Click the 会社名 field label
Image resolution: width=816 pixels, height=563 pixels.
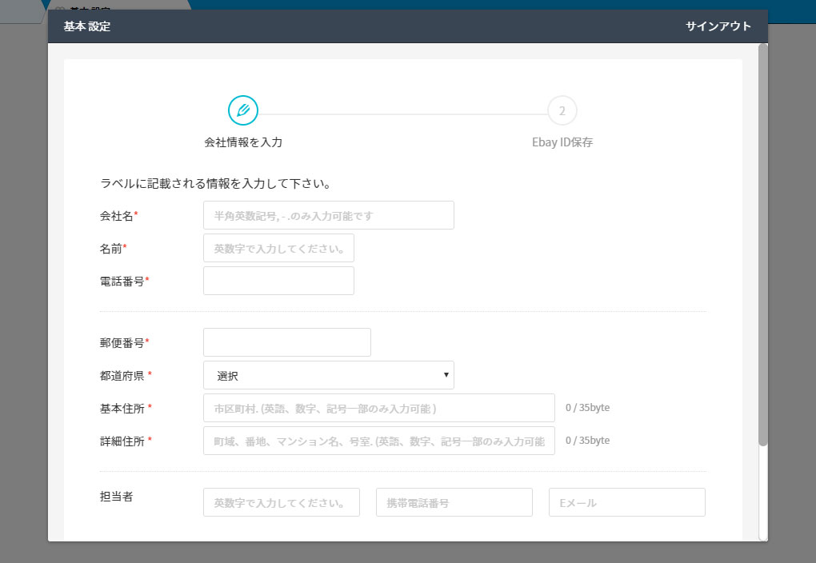118,215
